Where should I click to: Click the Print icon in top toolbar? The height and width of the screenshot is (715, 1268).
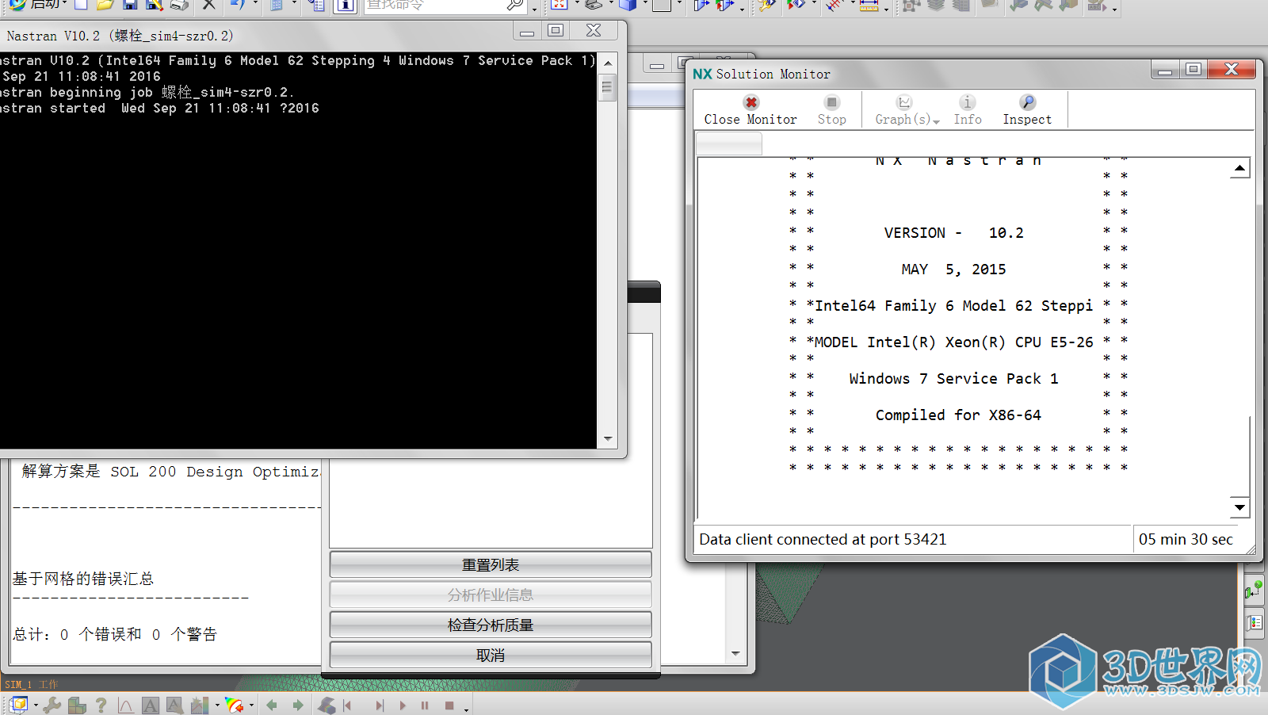pyautogui.click(x=179, y=5)
